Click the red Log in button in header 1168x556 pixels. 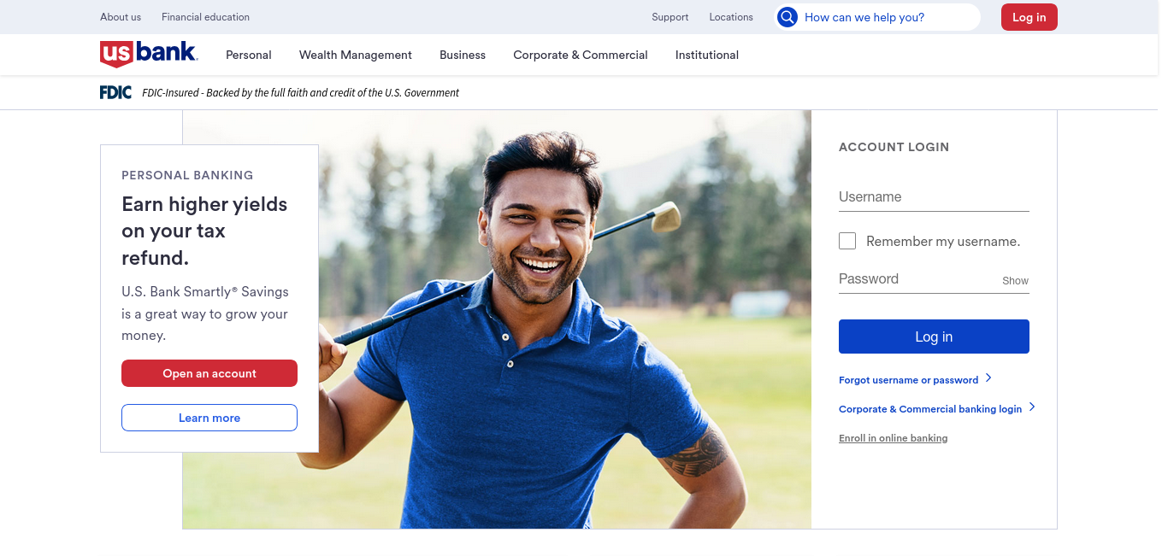[1029, 17]
